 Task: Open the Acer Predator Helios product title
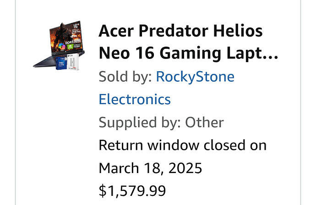(181, 31)
